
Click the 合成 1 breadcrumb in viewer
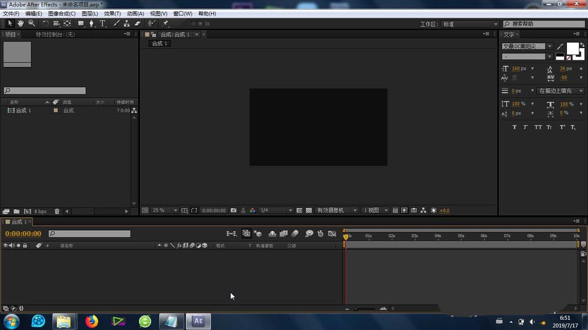(x=159, y=44)
